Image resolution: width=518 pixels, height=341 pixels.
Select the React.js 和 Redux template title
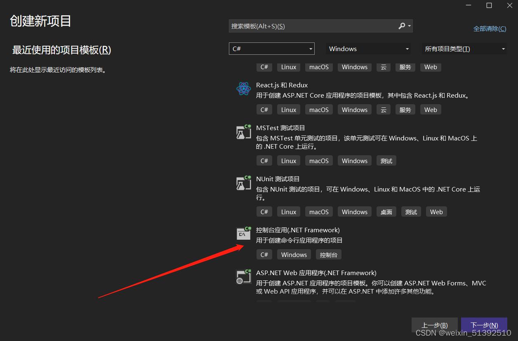point(282,85)
